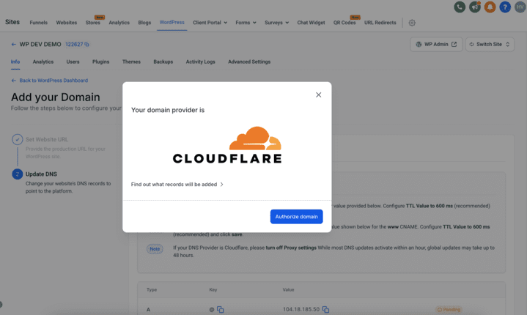Image resolution: width=527 pixels, height=315 pixels.
Task: Open the announcements megaphone icon
Action: (x=474, y=7)
